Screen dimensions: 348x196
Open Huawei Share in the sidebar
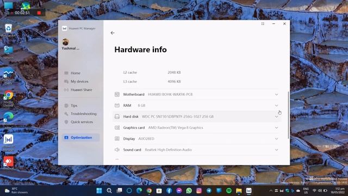pos(81,90)
